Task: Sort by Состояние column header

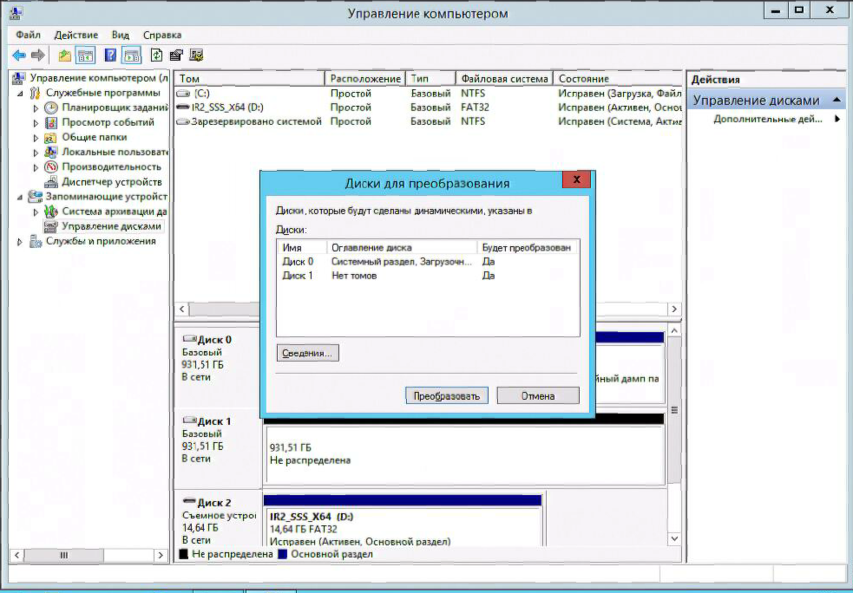Action: tap(618, 79)
